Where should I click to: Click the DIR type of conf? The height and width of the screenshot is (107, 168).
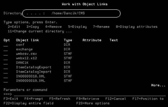click(x=67, y=45)
